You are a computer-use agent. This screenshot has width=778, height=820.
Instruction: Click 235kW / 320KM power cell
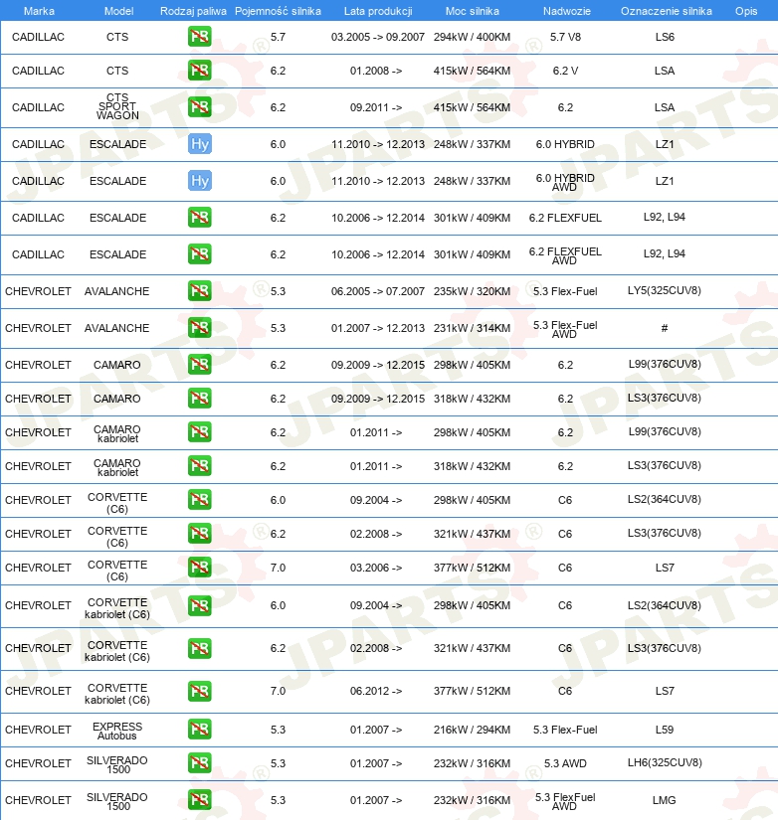pyautogui.click(x=472, y=291)
